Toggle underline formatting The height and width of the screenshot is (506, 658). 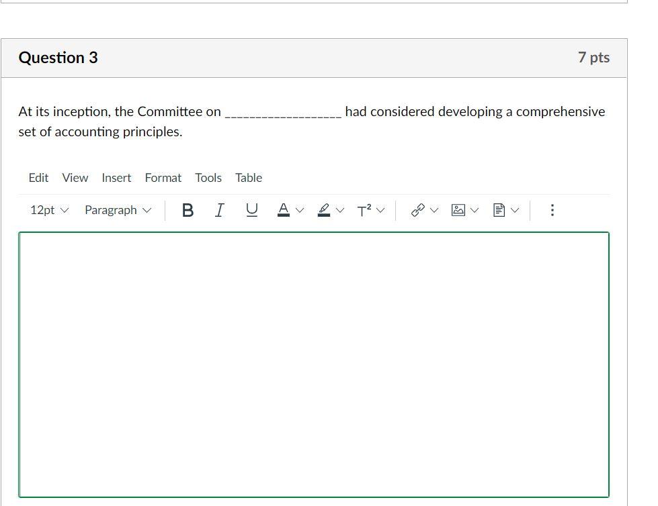pos(250,210)
